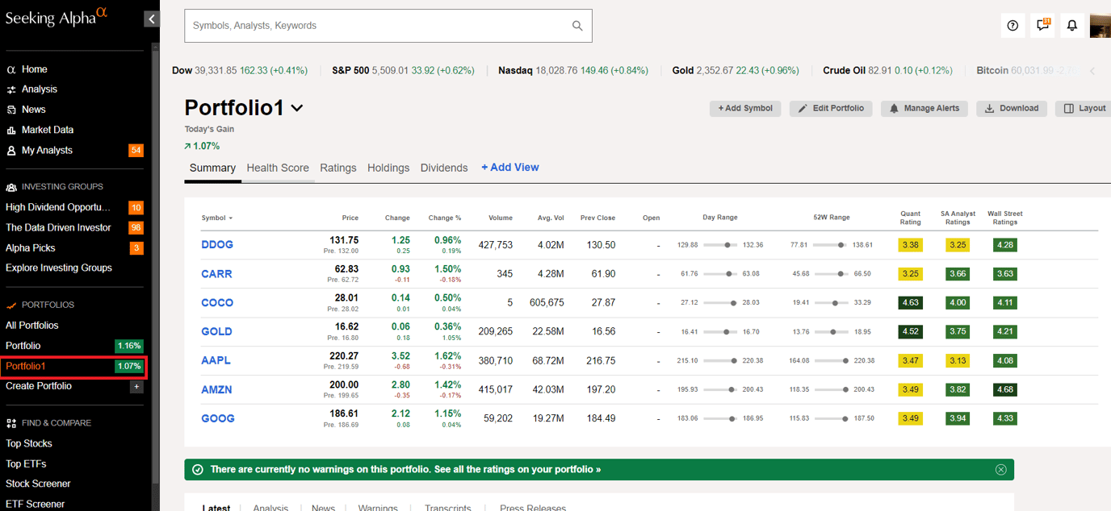This screenshot has width=1111, height=511.
Task: Sort by the Symbol column header
Action: [216, 218]
